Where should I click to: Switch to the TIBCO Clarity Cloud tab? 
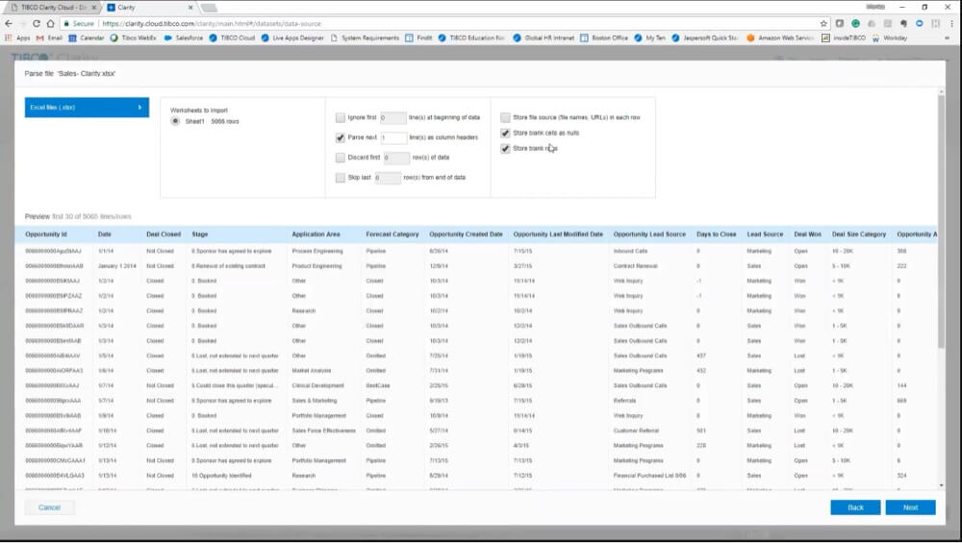[x=53, y=7]
